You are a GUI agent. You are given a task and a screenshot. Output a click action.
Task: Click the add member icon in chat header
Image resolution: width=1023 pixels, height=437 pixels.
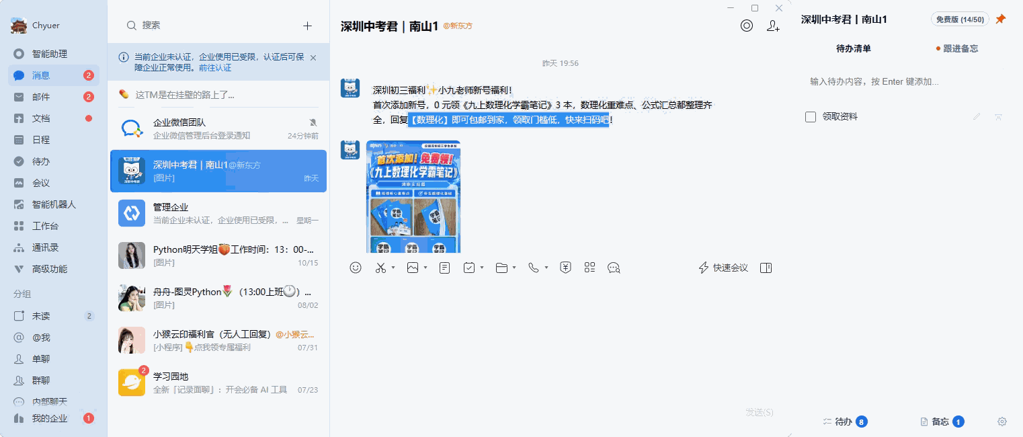pos(773,26)
